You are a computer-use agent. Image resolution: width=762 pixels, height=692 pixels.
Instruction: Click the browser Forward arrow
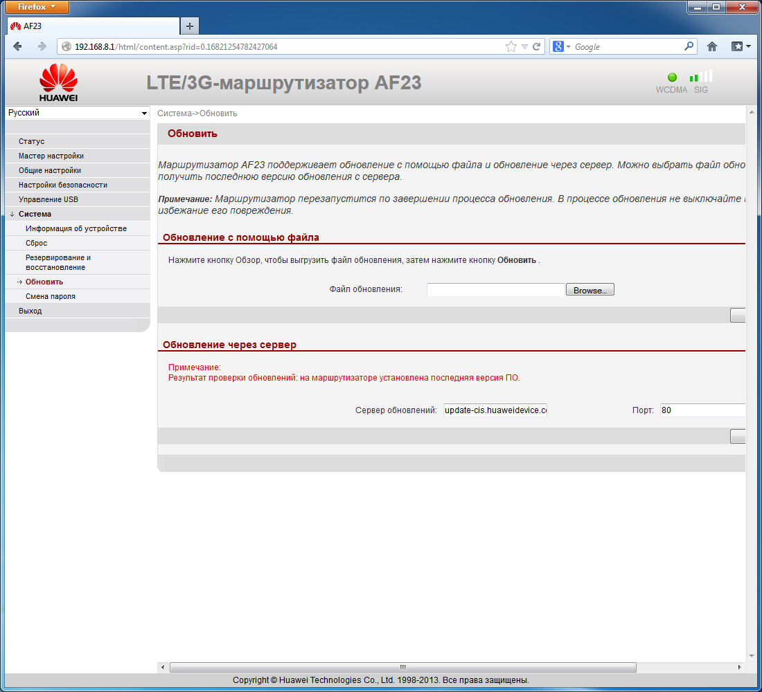coord(42,46)
